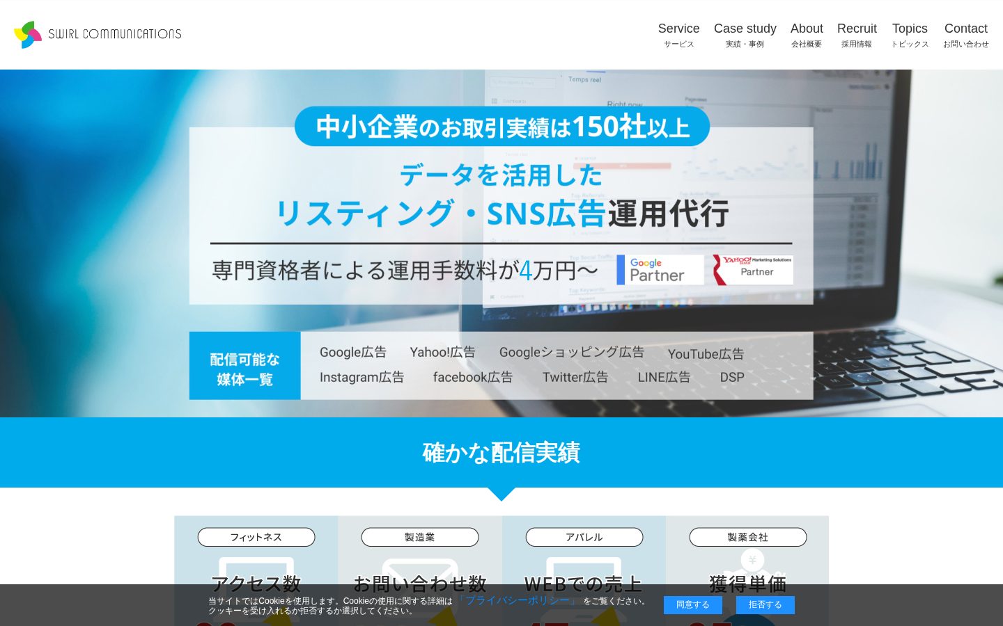Click the 中小企業のお取引実績は150社以上 banner
This screenshot has height=626, width=1003.
tap(502, 127)
